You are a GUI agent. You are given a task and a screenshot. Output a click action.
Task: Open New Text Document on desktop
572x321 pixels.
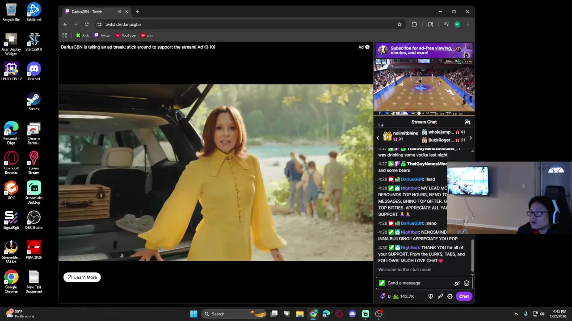(x=34, y=282)
